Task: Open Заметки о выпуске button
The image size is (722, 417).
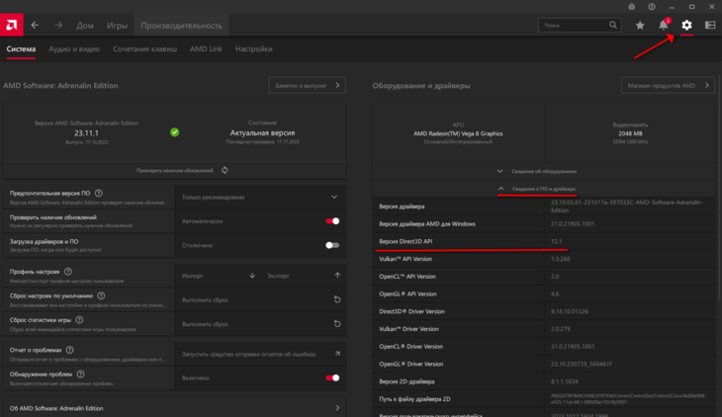Action: click(308, 85)
